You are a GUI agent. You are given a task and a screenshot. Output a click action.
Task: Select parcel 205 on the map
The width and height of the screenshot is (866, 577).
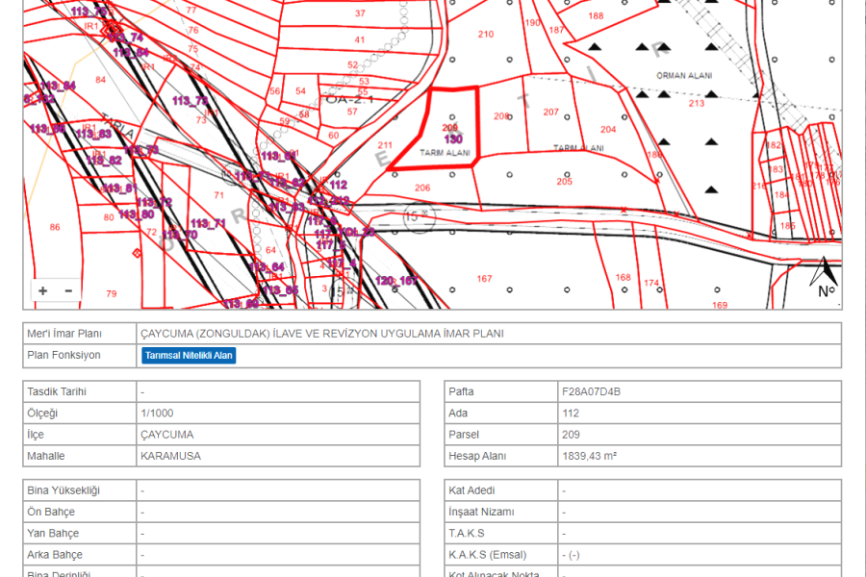[564, 181]
